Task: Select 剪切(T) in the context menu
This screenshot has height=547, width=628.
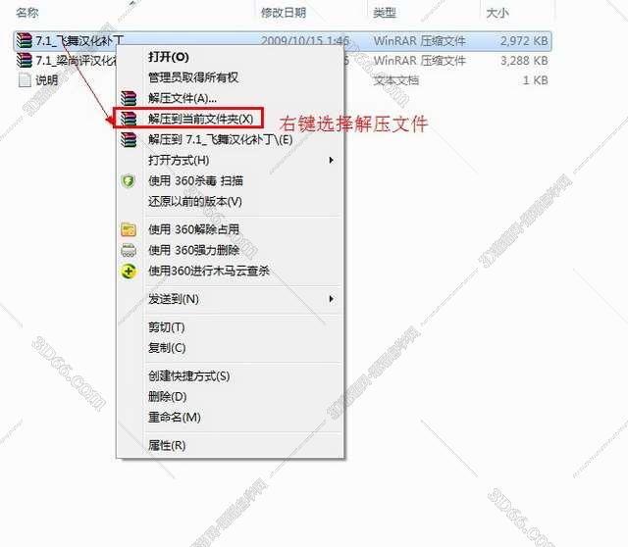Action: click(x=167, y=327)
